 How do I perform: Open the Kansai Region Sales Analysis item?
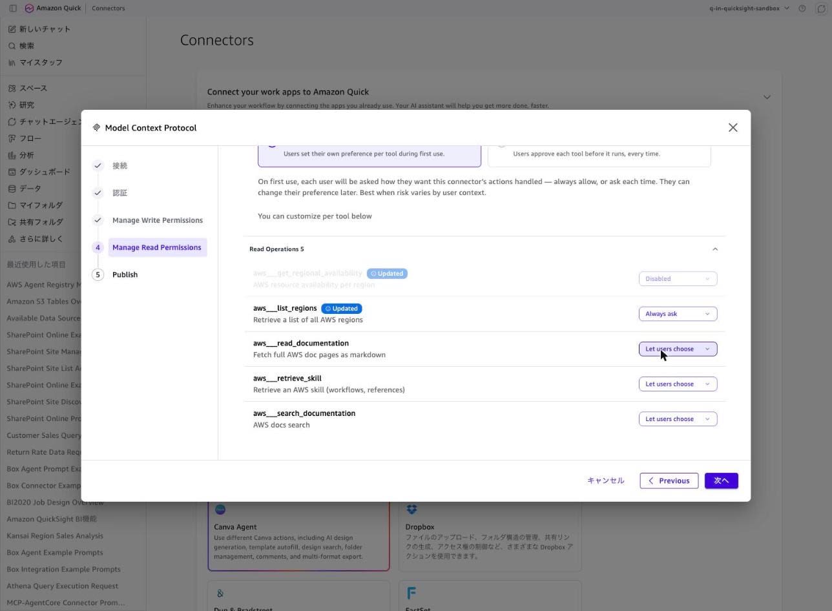click(55, 536)
